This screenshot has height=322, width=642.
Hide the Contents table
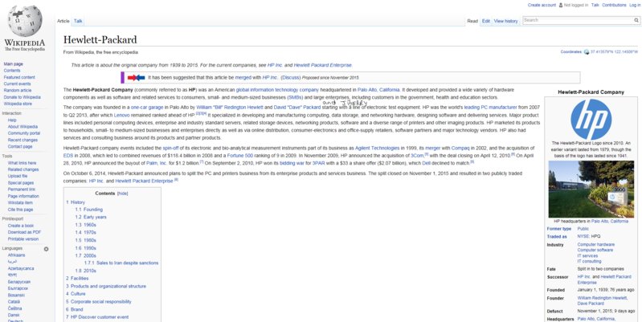point(122,193)
